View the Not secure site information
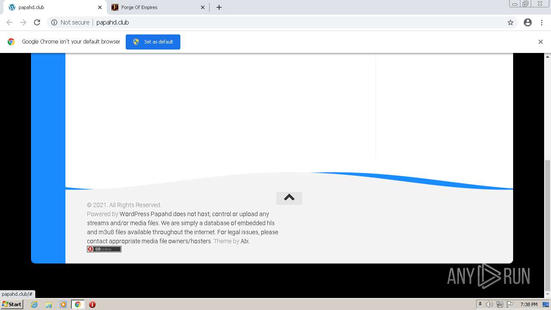Screen dimensions: 551x310 click(x=70, y=22)
